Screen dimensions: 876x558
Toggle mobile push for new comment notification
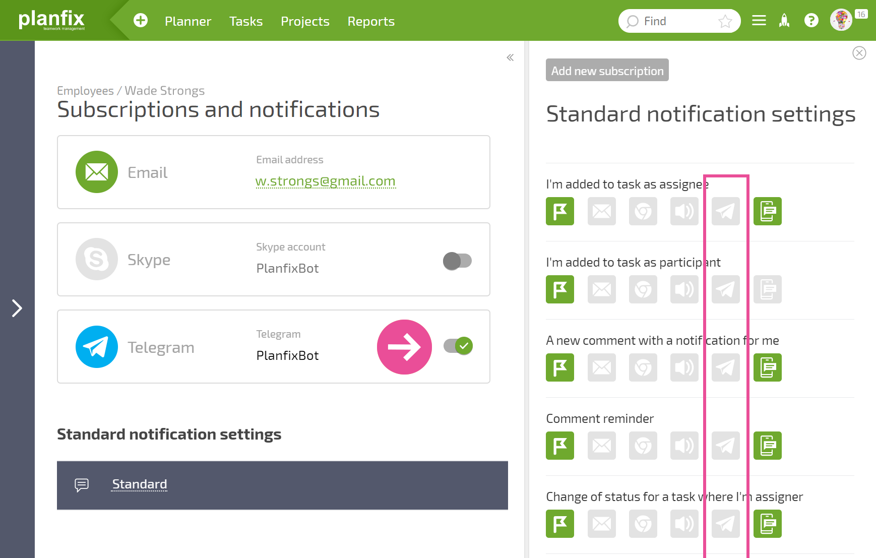(x=768, y=367)
